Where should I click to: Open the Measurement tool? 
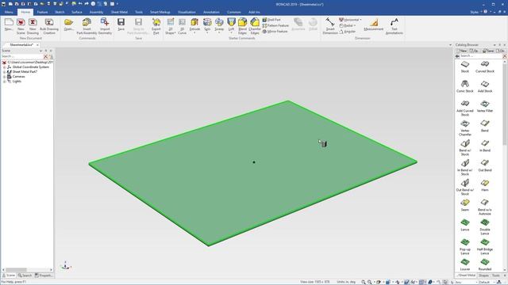coord(374,25)
